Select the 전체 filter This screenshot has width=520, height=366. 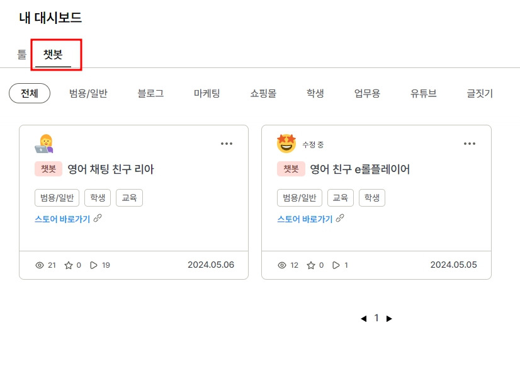[29, 93]
